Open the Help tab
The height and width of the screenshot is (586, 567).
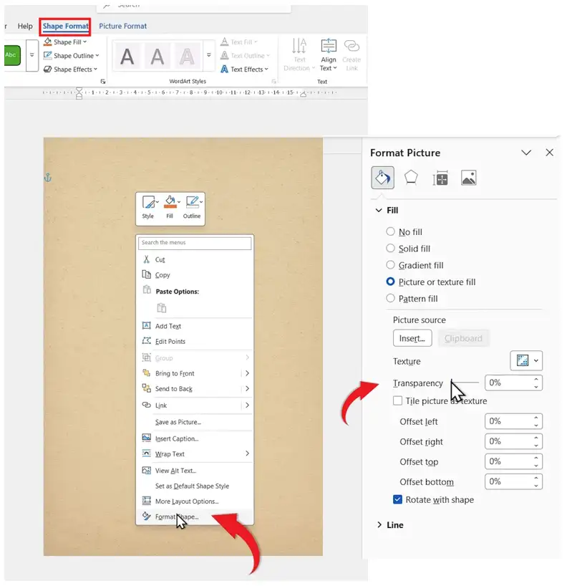[x=25, y=27]
